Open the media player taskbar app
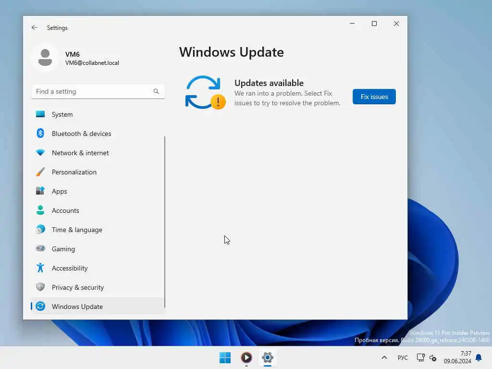The height and width of the screenshot is (369, 492). coord(246,357)
